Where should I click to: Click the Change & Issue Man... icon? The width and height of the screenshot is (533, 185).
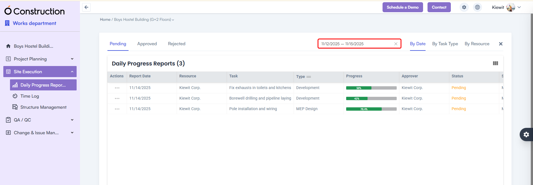8,133
